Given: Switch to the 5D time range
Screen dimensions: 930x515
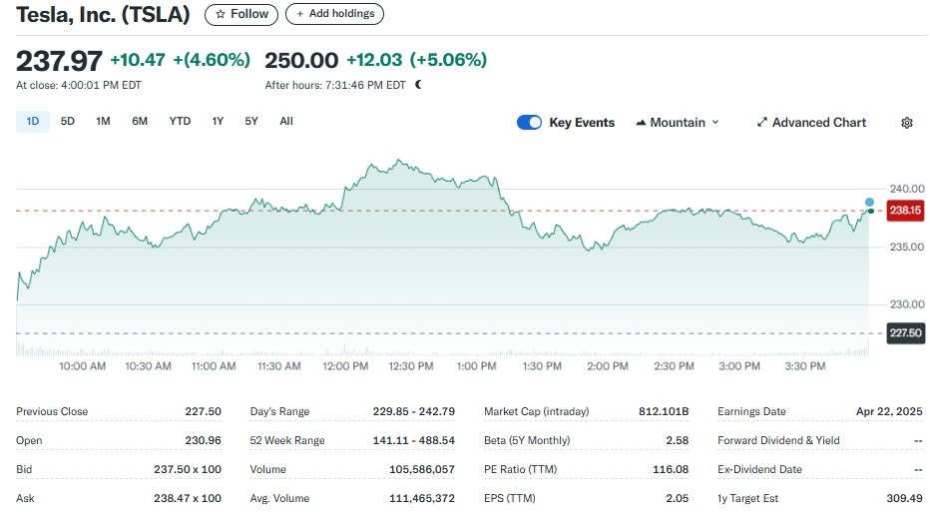Looking at the screenshot, I should coord(68,122).
